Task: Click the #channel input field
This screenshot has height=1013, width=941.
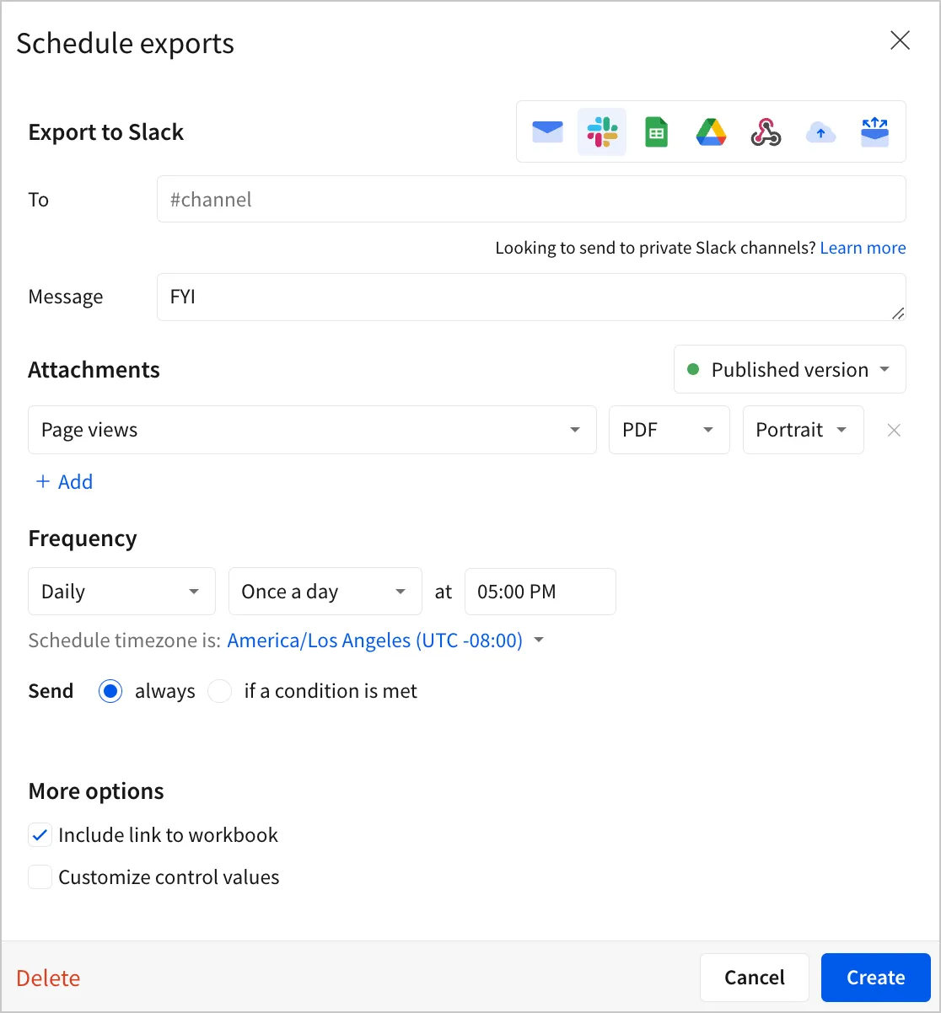Action: click(x=531, y=199)
